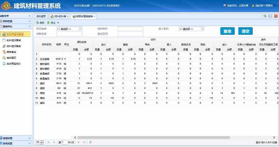Click the system logo in header
The height and width of the screenshot is (147, 279).
[x=6, y=6]
